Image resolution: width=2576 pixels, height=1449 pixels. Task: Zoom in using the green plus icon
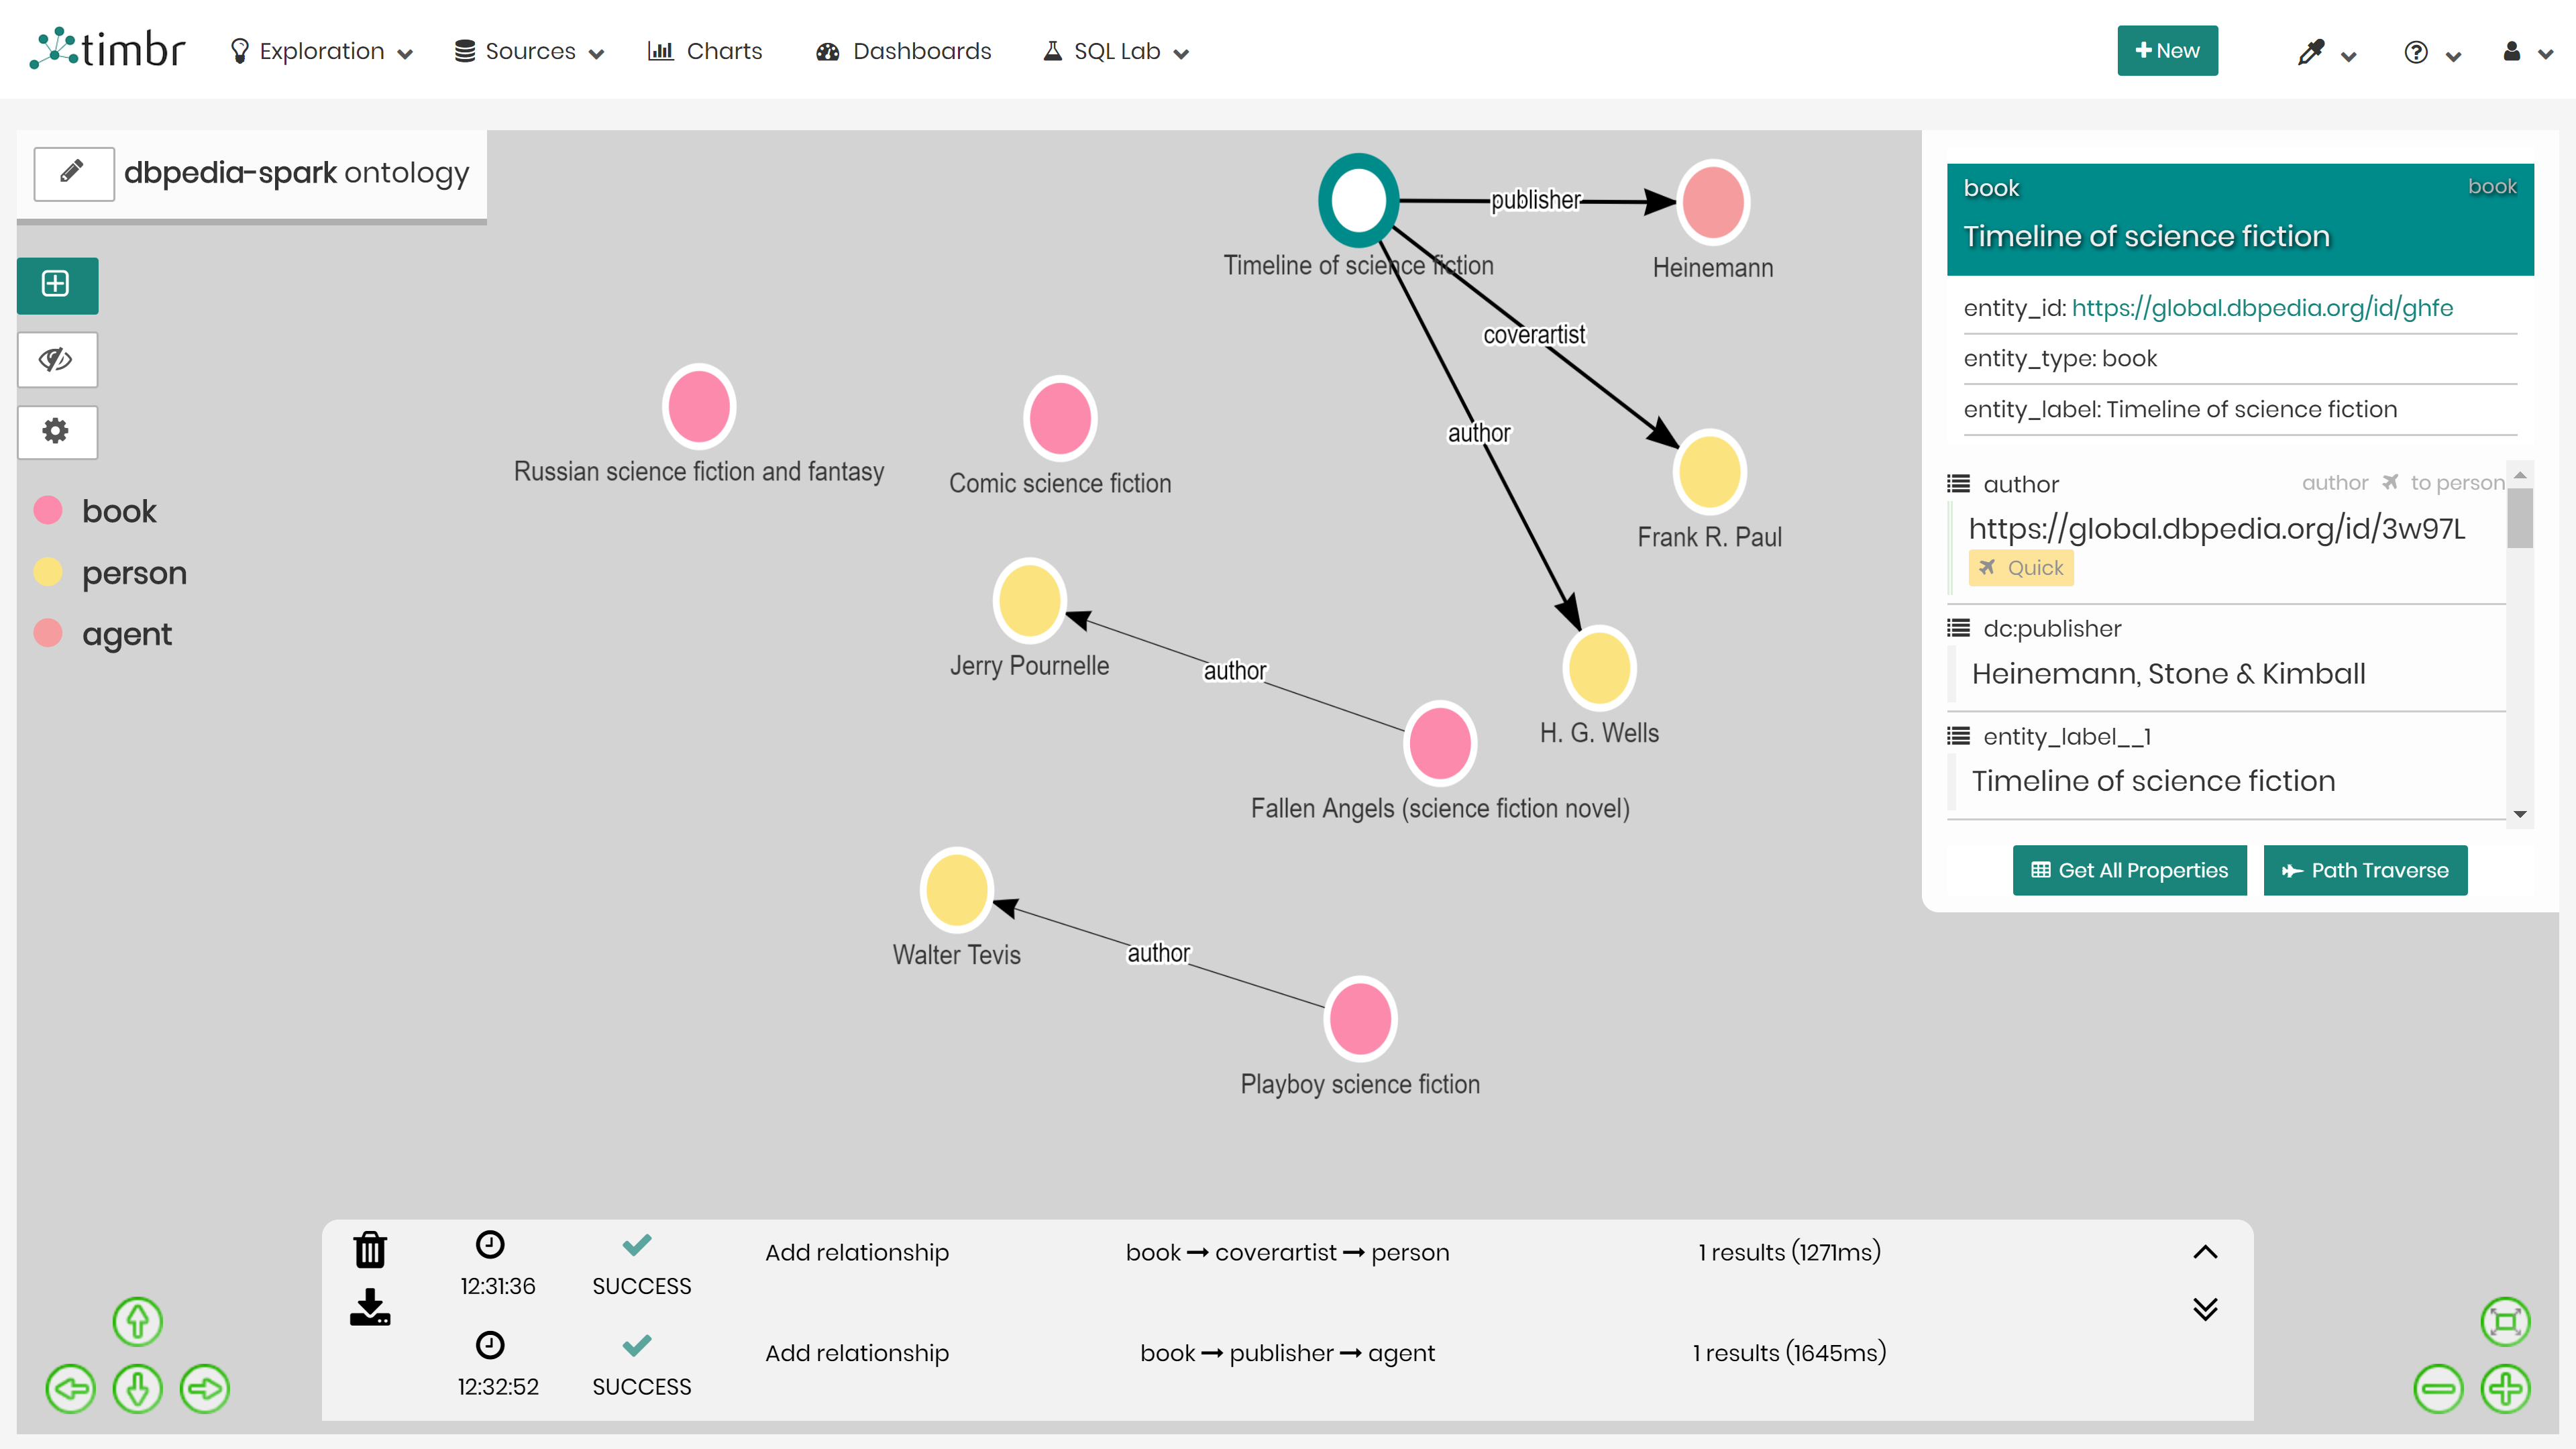click(x=2506, y=1389)
